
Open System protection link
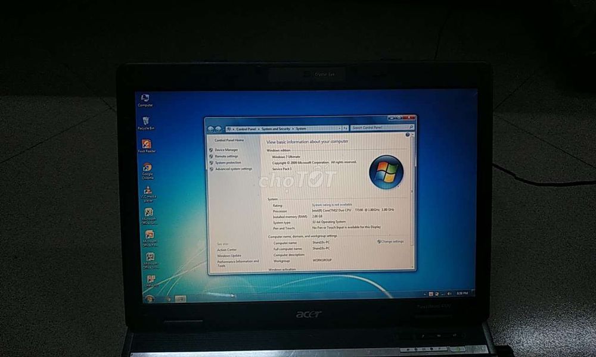click(228, 162)
